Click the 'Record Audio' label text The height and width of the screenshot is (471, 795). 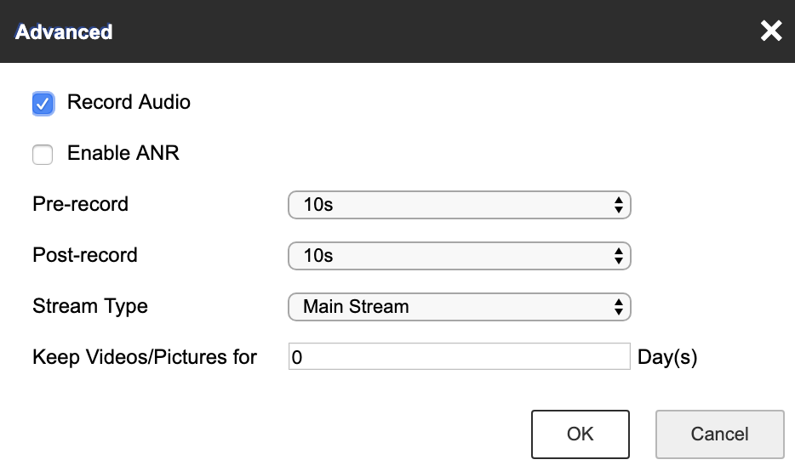pos(129,103)
